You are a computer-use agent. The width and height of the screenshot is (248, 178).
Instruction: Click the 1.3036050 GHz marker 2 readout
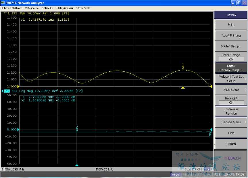[x=48, y=100]
